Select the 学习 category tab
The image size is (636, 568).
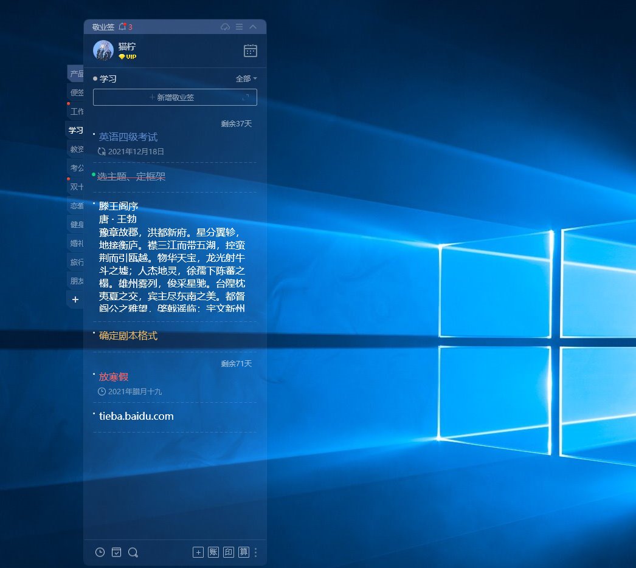[x=75, y=130]
